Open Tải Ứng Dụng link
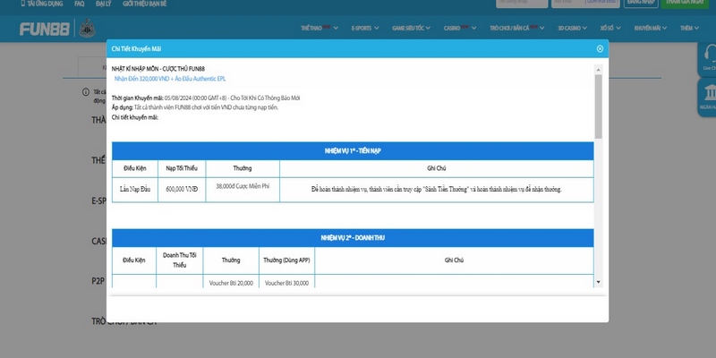Screen dimensions: 716x358 coord(42,4)
